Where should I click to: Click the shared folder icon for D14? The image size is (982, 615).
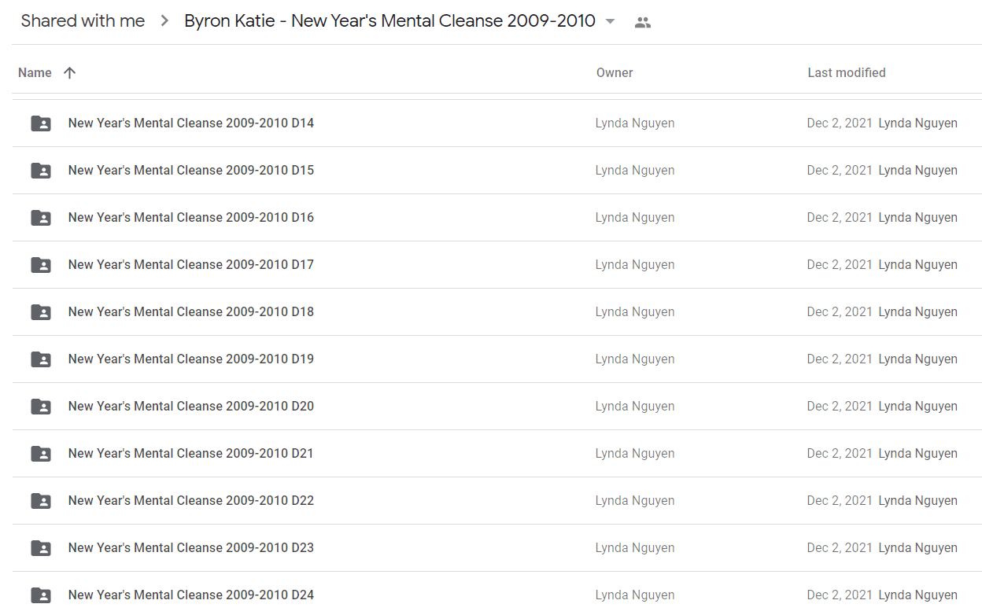point(41,123)
